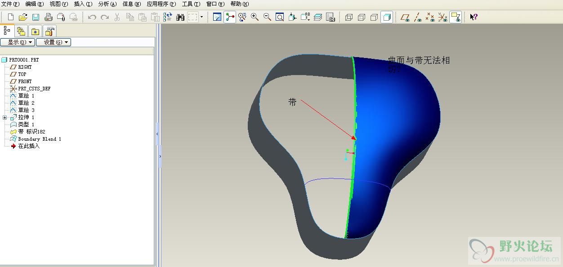The width and height of the screenshot is (563, 267).
Task: Open the 分析 (Analysis) menu
Action: click(107, 4)
